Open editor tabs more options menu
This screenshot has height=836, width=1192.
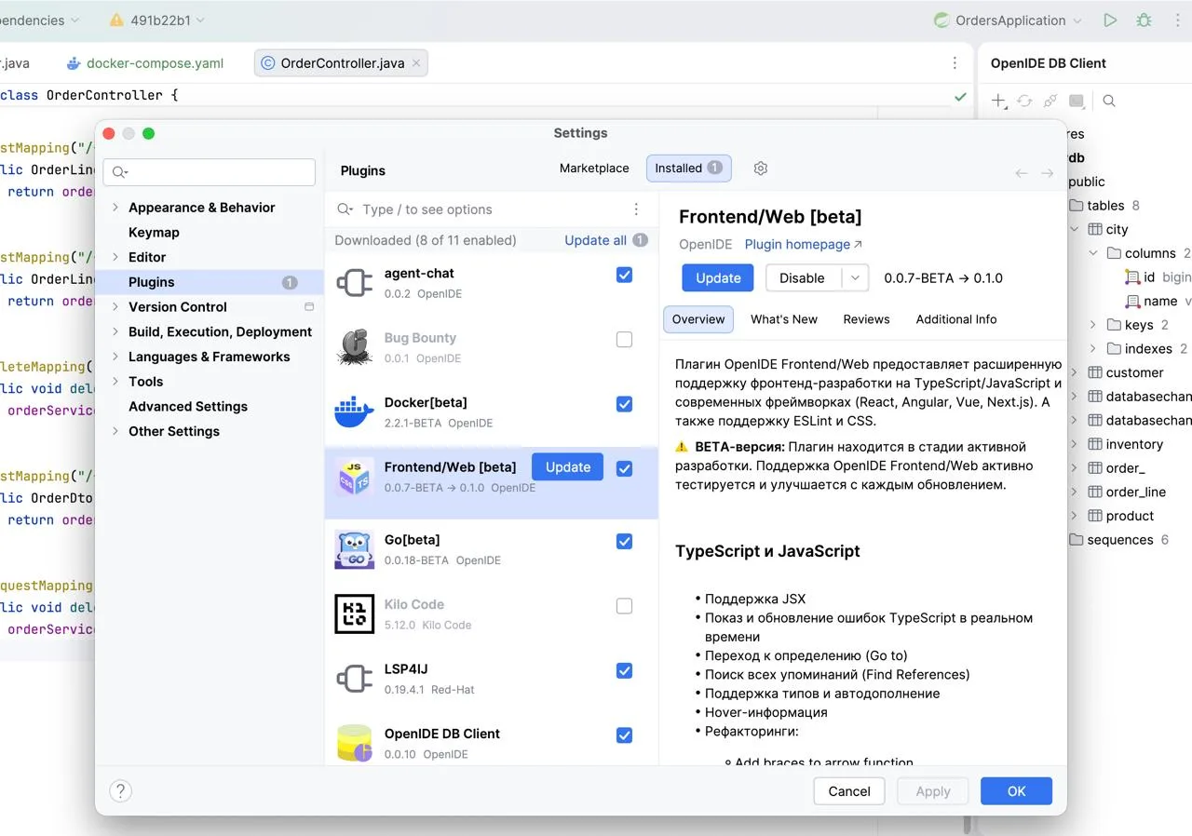[955, 63]
